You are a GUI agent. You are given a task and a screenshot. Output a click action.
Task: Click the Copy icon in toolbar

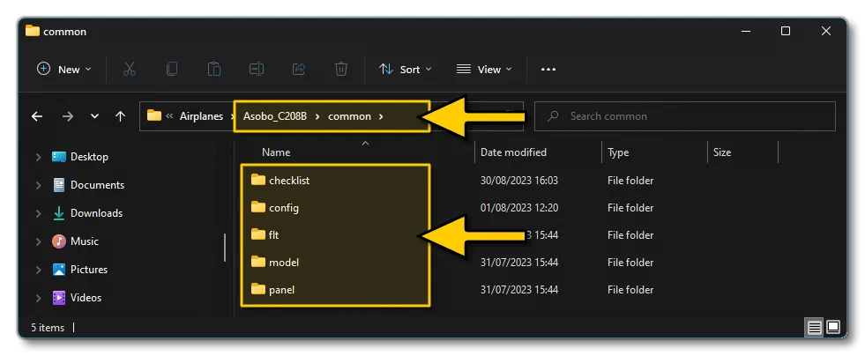172,69
